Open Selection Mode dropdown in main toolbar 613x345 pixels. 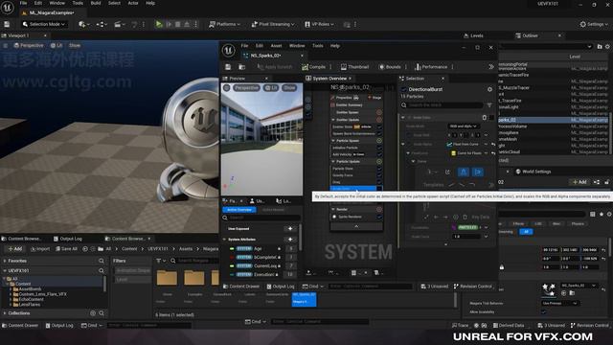(x=44, y=24)
